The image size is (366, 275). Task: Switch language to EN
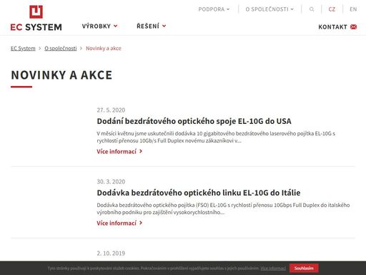[x=353, y=9]
